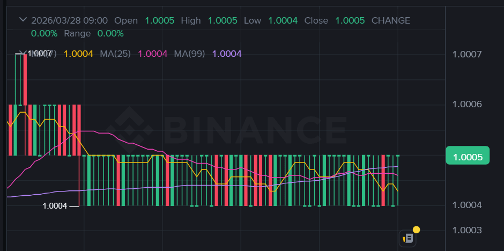Click the Low label in the header

(253, 21)
